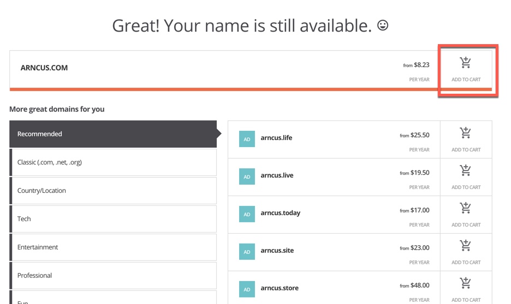Click cart icon for arncus.store
This screenshot has height=304, width=511.
pos(466,283)
